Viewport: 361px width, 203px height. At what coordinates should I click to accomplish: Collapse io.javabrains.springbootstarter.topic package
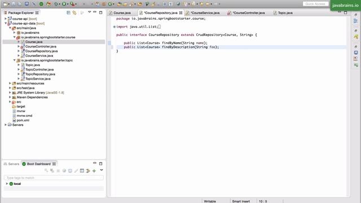click(14, 60)
